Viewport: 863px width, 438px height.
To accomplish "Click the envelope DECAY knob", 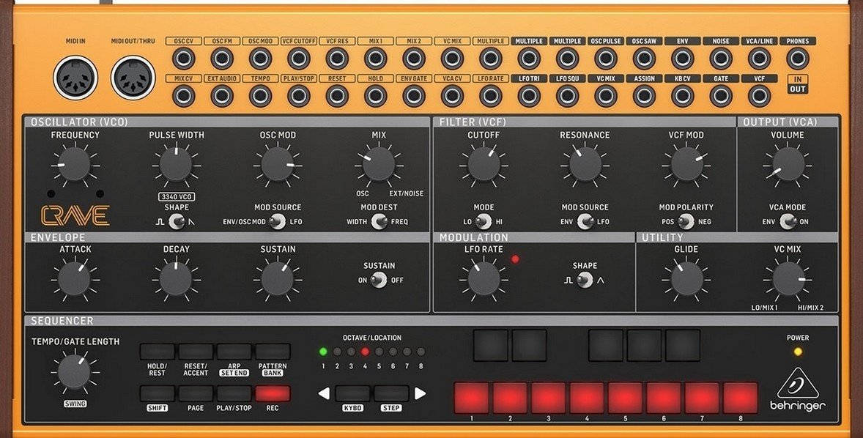I will tap(176, 278).
